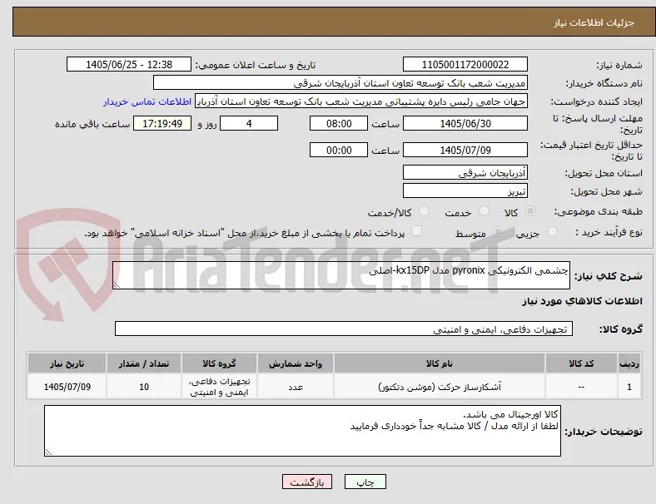Click the request creator field
656x504 pixels.
pos(361,101)
